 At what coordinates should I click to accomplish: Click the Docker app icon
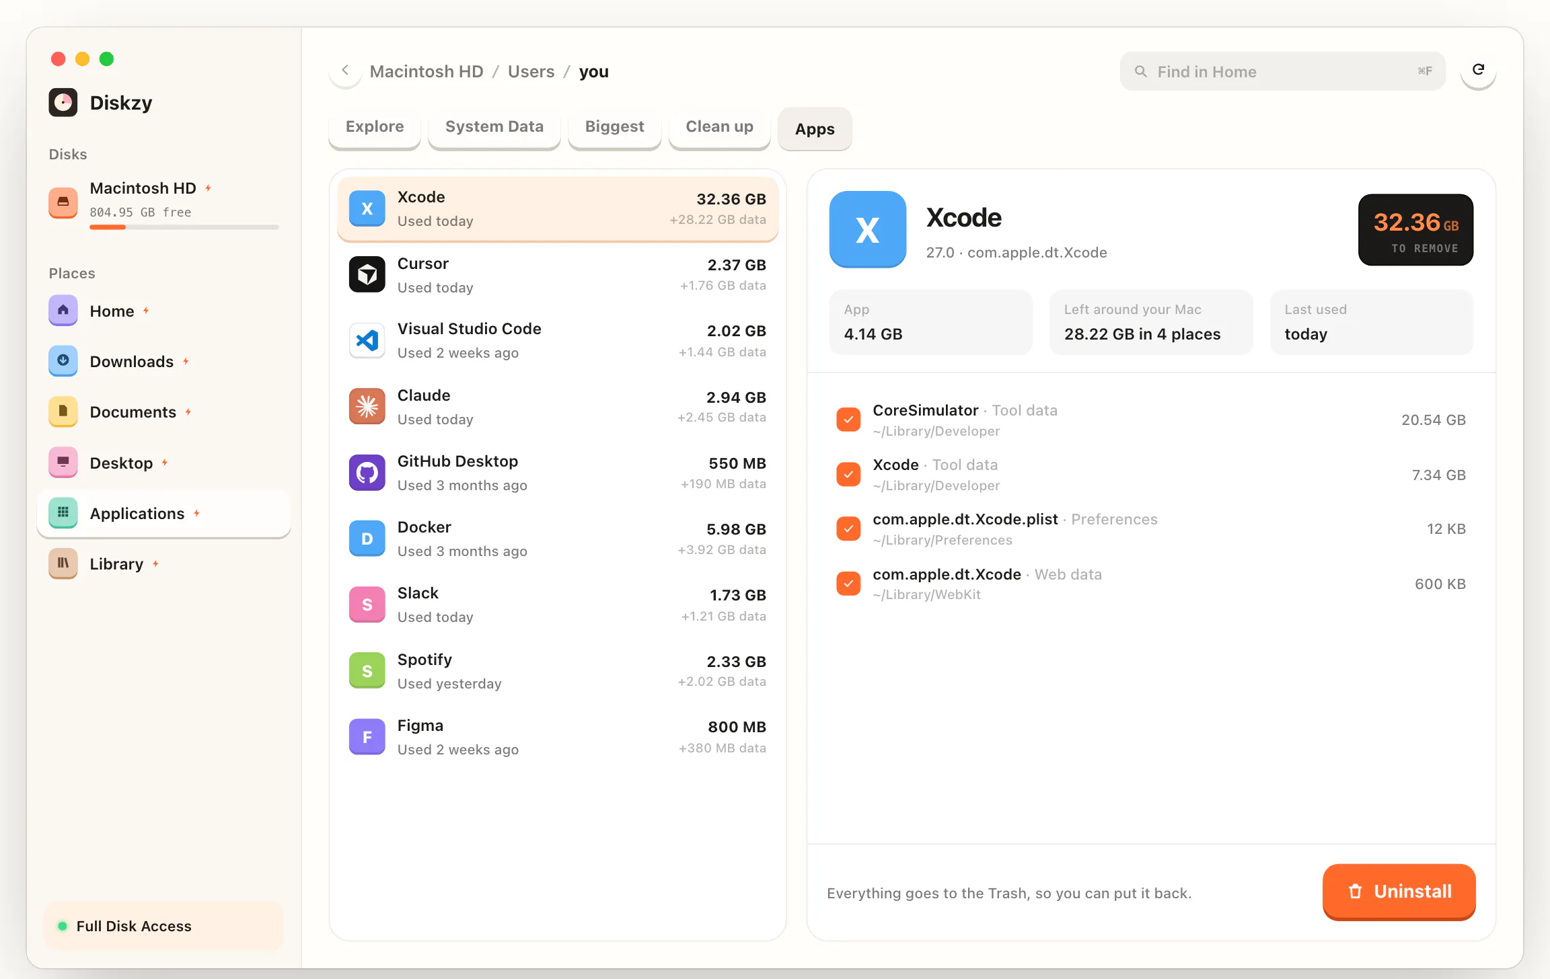tap(367, 539)
